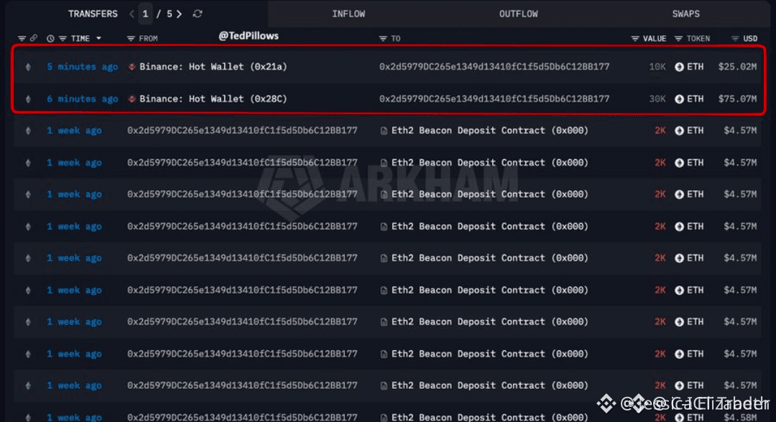
Task: Click the FROM column header label
Action: pos(149,39)
